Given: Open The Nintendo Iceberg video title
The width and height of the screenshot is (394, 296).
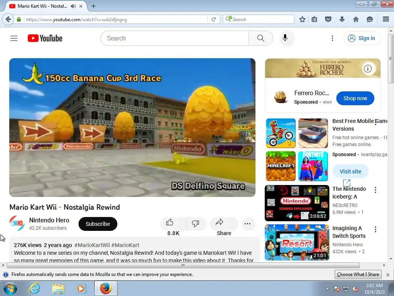Looking at the screenshot, I should [x=349, y=193].
